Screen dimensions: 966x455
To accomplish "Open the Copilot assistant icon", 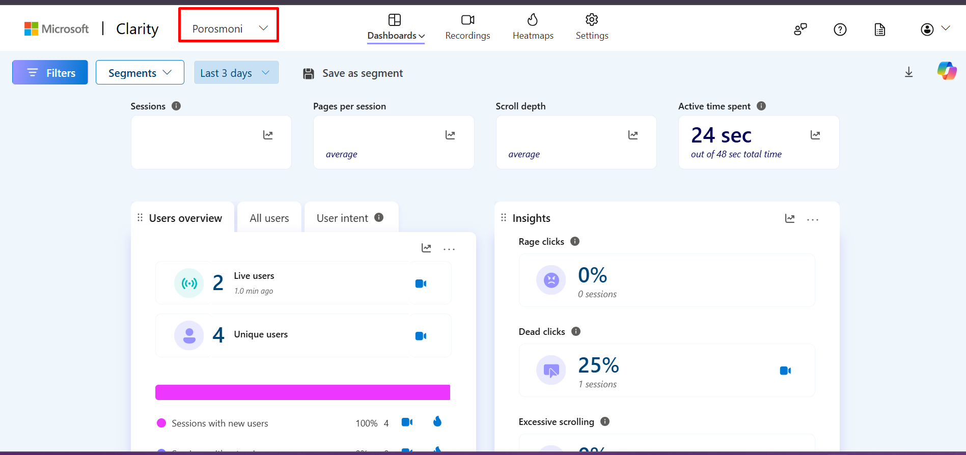I will click(947, 71).
